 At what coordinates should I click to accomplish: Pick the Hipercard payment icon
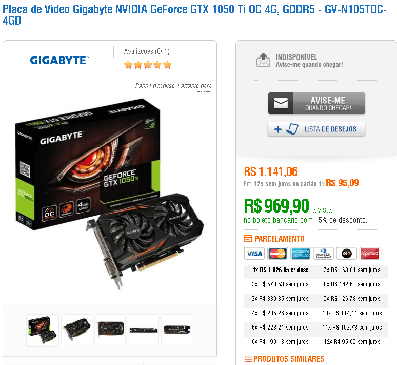pyautogui.click(x=370, y=253)
